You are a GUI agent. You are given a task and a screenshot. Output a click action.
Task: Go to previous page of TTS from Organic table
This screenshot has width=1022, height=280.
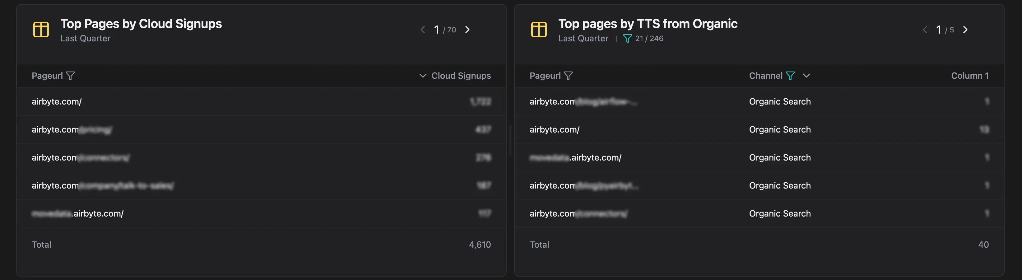[x=925, y=30]
